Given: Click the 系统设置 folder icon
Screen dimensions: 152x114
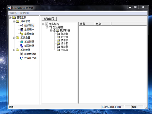Looking at the screenshot, I should point(18,38).
